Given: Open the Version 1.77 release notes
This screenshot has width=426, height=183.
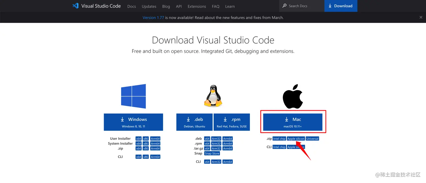Looking at the screenshot, I should pos(153,17).
